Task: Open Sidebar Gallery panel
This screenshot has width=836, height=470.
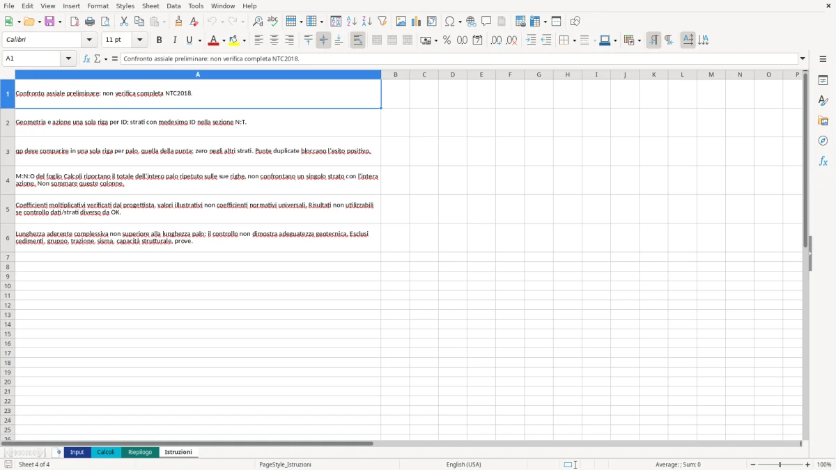Action: click(823, 121)
